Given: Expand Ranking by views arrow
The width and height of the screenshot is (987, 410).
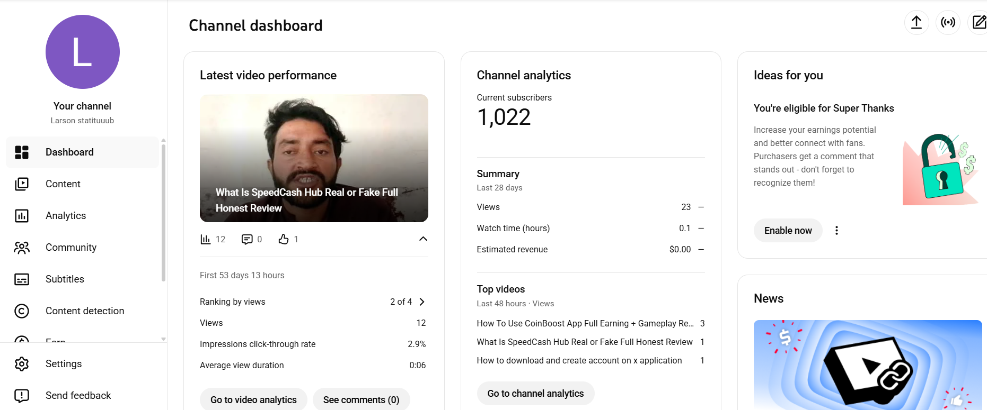Looking at the screenshot, I should [x=422, y=302].
